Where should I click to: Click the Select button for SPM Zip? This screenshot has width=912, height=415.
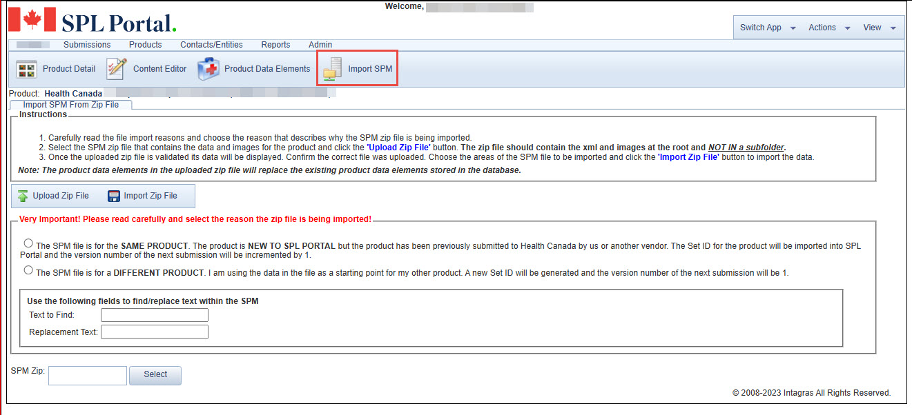click(x=155, y=375)
